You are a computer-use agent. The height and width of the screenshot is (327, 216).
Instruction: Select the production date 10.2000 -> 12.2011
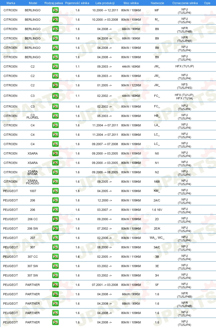[105, 10]
